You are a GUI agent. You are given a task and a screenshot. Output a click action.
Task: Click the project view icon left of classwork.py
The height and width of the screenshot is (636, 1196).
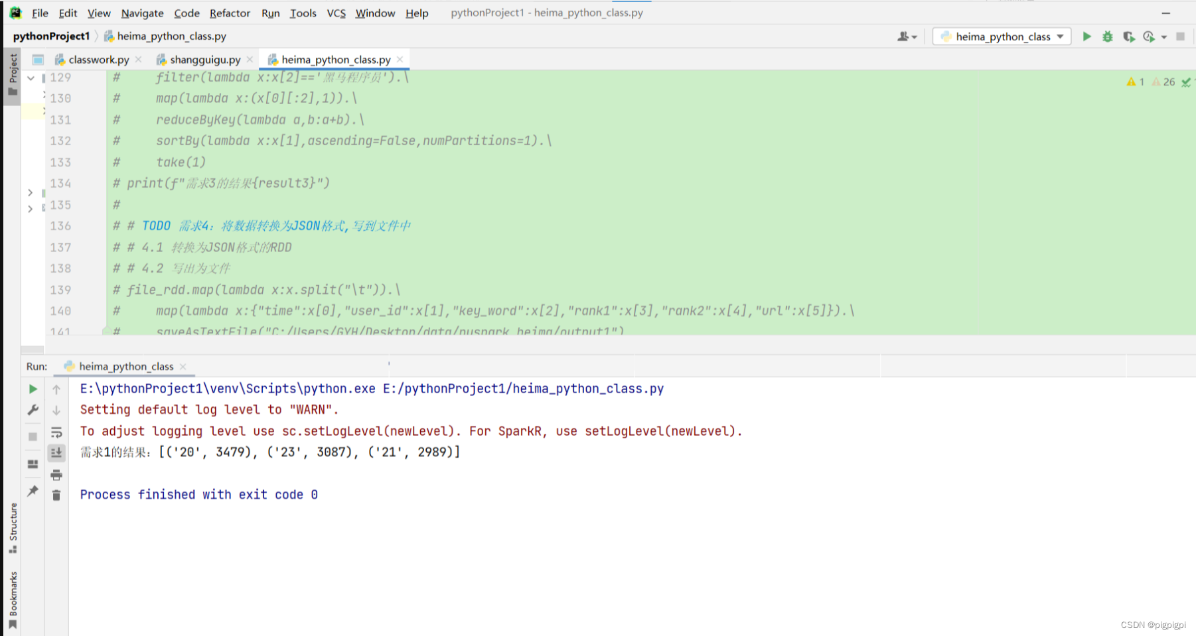(x=38, y=60)
